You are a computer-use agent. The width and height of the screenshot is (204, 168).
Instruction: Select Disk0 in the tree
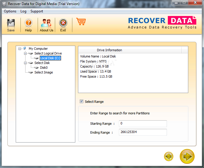(x=44, y=68)
